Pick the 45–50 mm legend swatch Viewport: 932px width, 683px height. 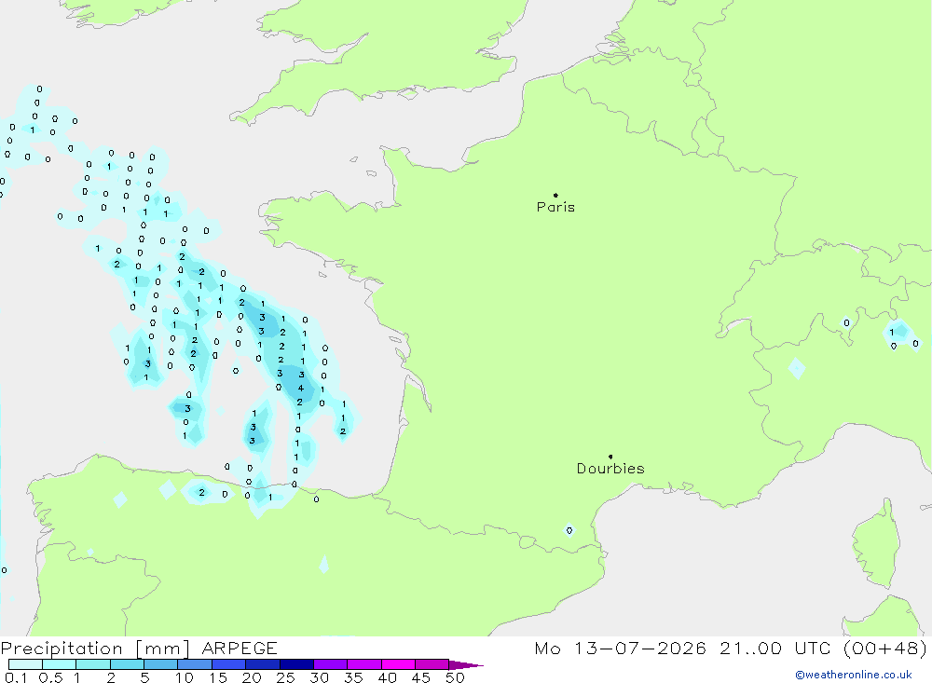coord(432,664)
